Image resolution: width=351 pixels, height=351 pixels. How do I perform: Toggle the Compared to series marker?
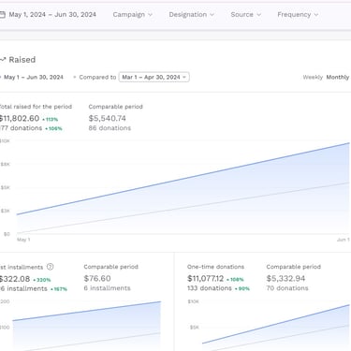tap(74, 77)
